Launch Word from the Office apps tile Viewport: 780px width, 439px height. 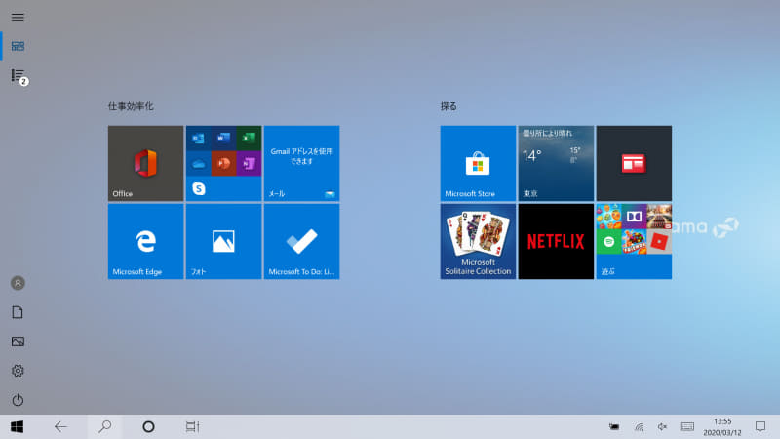point(224,138)
